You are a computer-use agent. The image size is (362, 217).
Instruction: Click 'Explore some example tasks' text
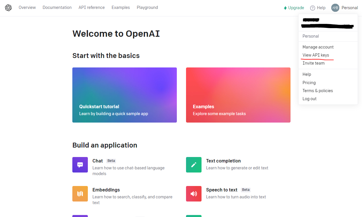[219, 114]
